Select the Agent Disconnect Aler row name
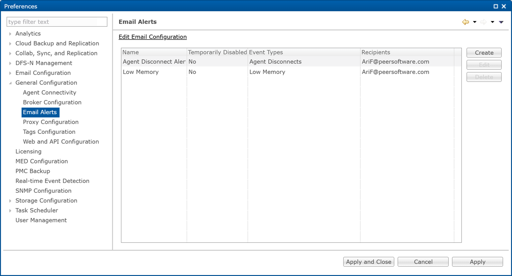 click(x=154, y=62)
